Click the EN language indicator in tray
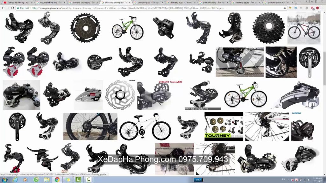The height and width of the screenshot is (183, 326). [x=284, y=179]
